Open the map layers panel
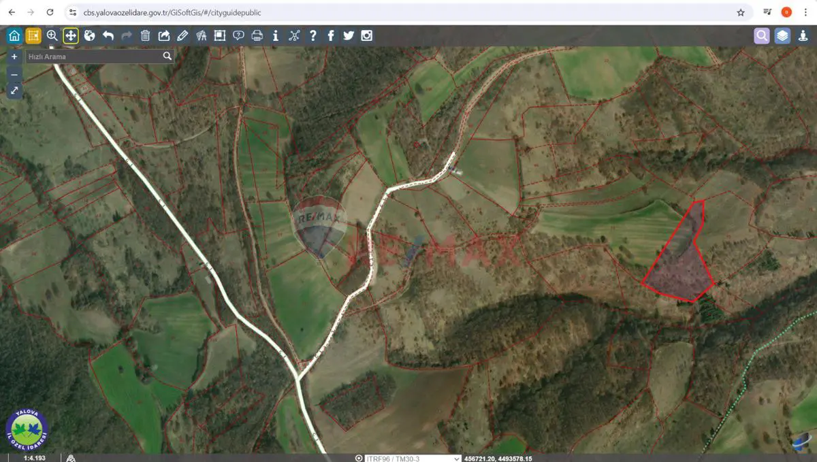This screenshot has height=462, width=817. 783,36
